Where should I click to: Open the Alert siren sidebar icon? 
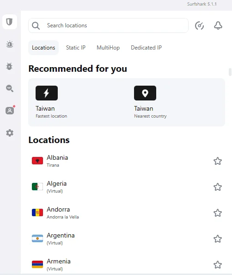coord(10,44)
